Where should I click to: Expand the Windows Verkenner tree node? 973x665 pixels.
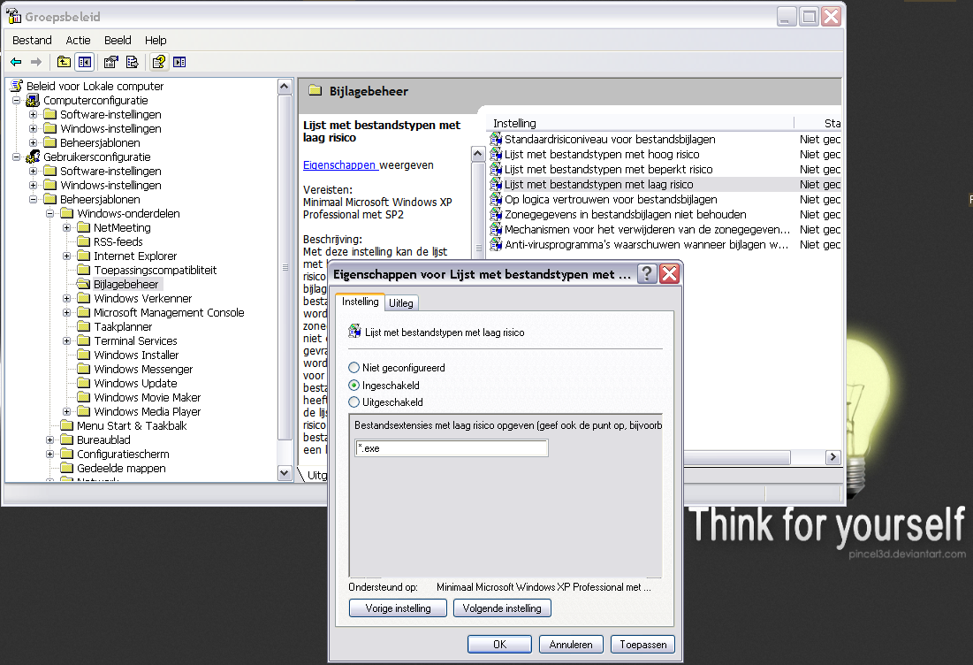click(x=67, y=299)
